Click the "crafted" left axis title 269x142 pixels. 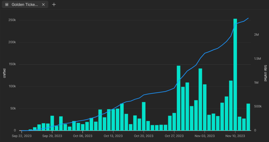tap(4, 73)
